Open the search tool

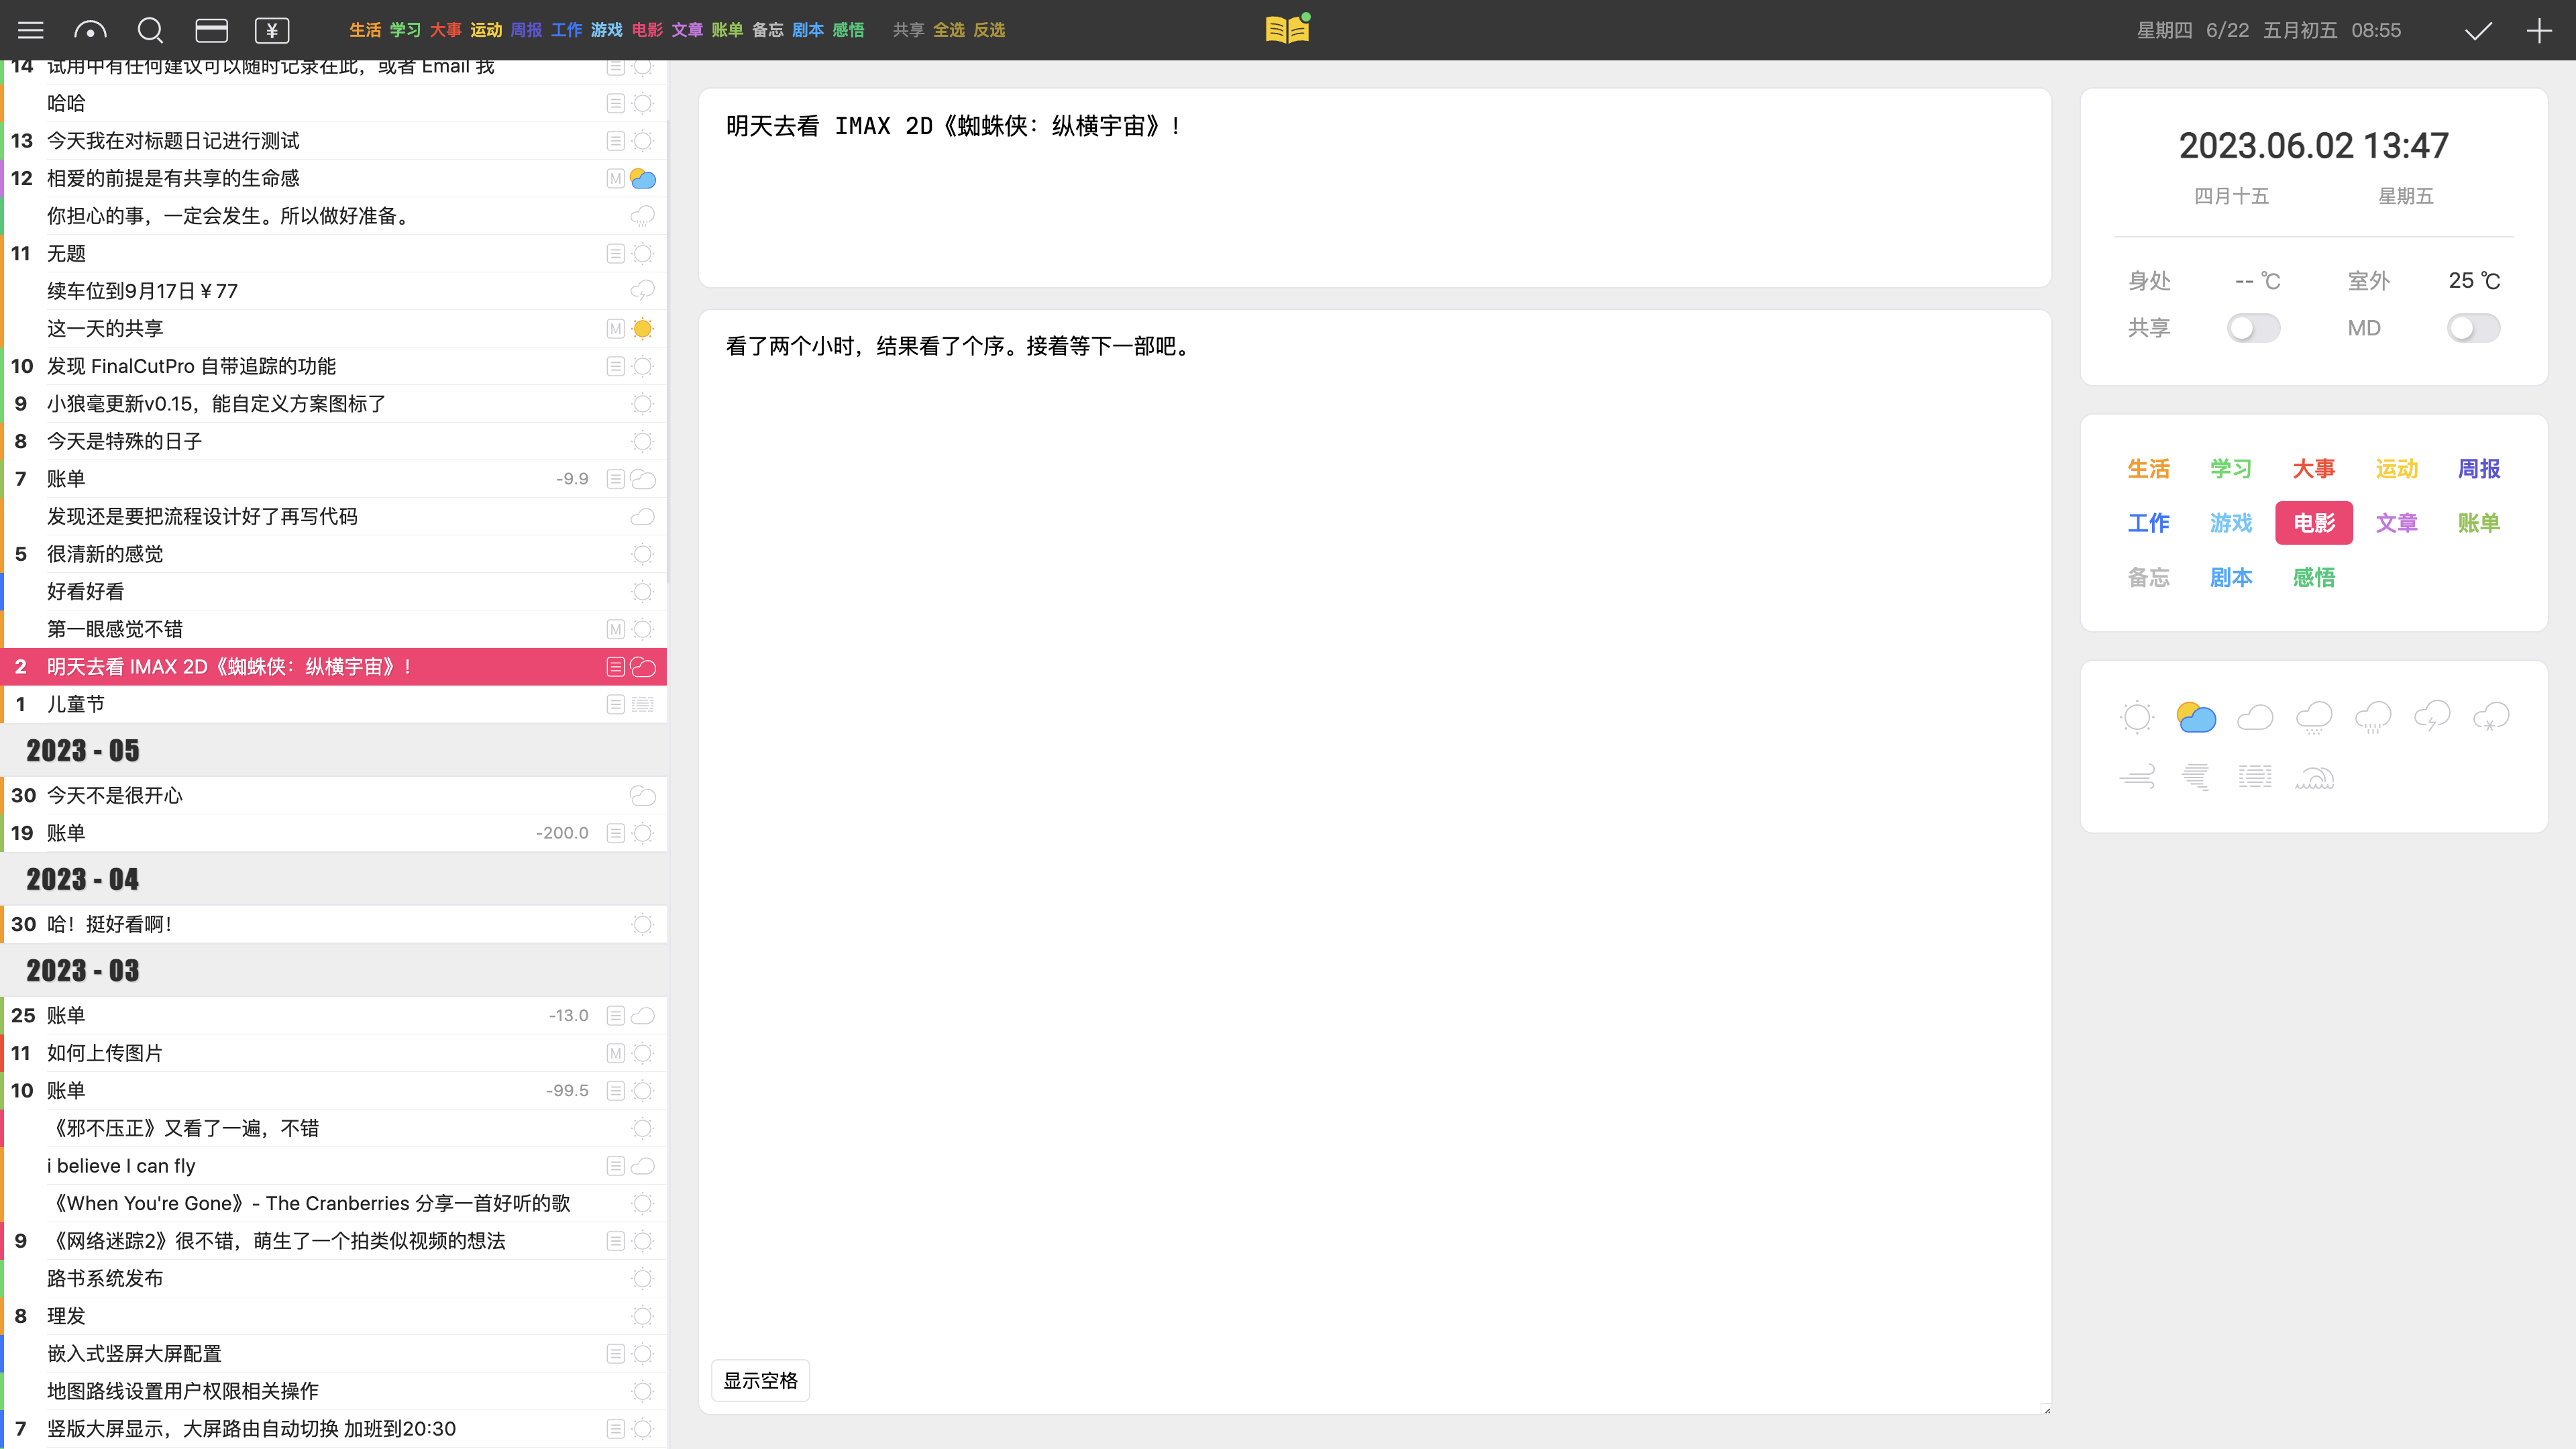150,30
